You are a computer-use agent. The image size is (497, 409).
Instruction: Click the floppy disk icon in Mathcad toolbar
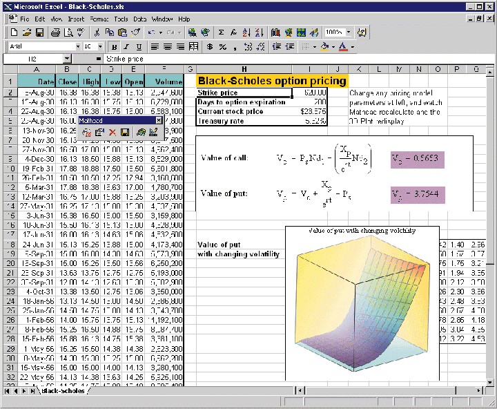(x=125, y=132)
